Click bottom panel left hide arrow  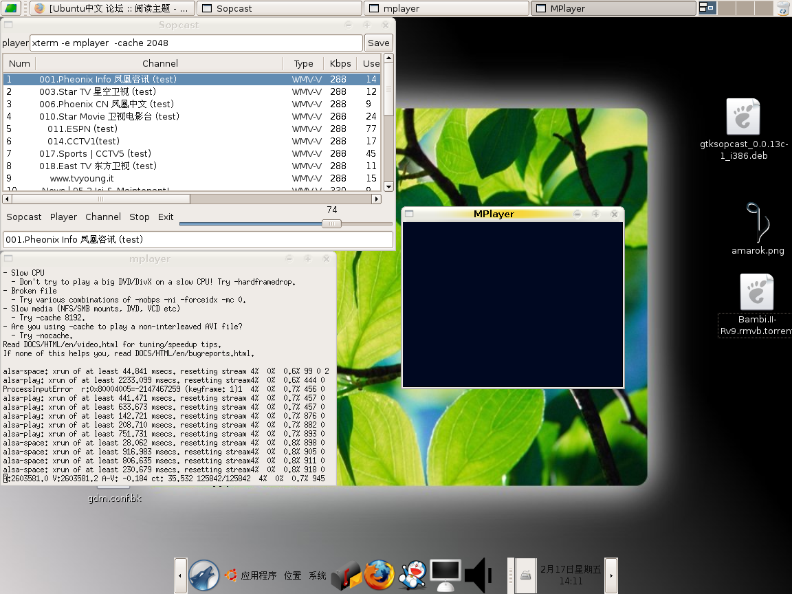coord(180,575)
